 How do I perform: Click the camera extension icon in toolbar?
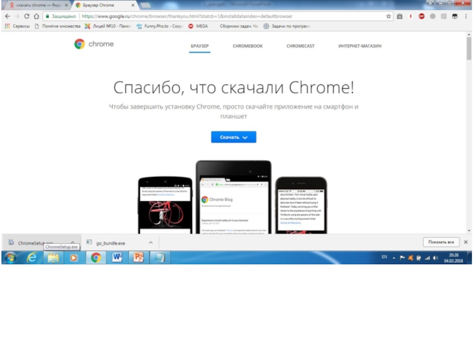[399, 17]
